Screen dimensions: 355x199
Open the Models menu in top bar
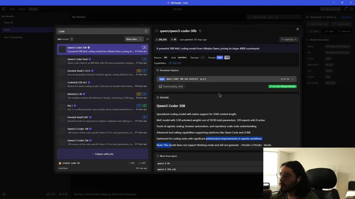click(x=33, y=9)
